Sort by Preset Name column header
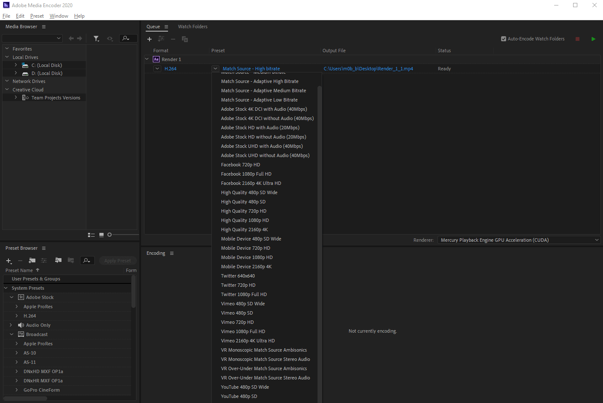 (x=19, y=270)
